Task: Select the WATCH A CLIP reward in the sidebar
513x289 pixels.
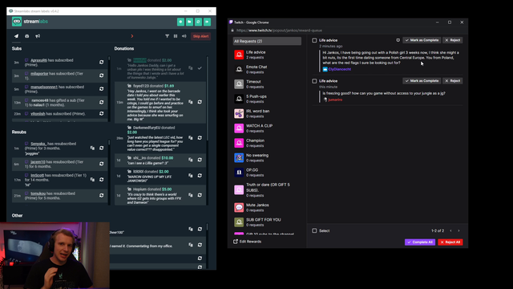Action: (x=267, y=128)
